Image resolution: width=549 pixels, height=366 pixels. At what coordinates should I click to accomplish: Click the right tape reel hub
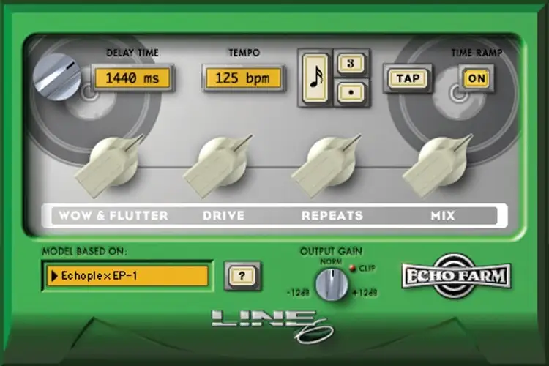point(459,94)
